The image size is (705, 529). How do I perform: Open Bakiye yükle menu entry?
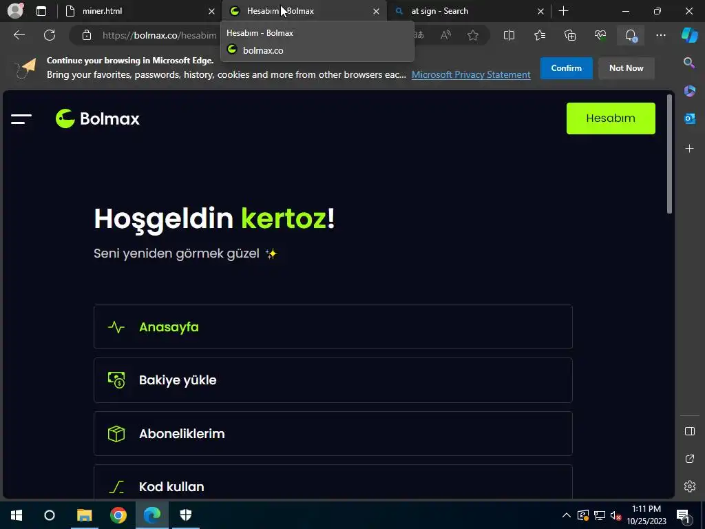pyautogui.click(x=333, y=380)
